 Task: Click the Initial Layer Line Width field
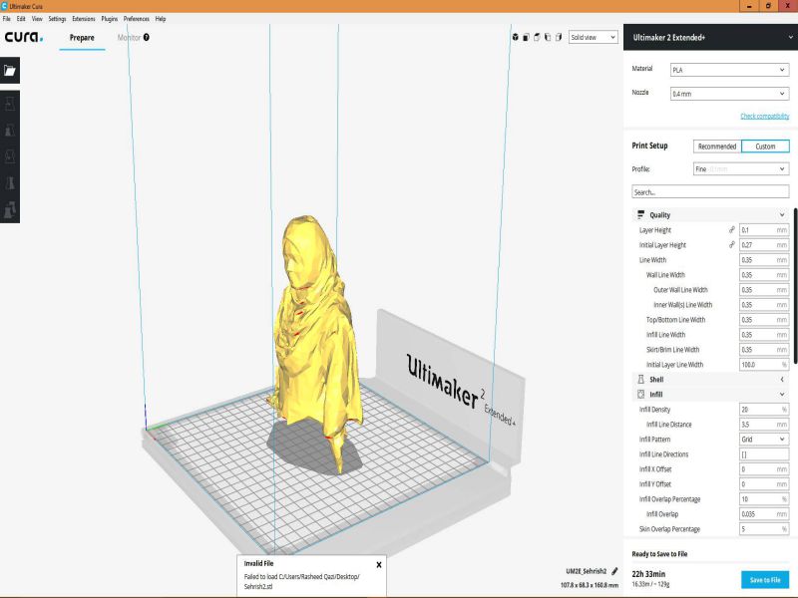[x=764, y=365]
